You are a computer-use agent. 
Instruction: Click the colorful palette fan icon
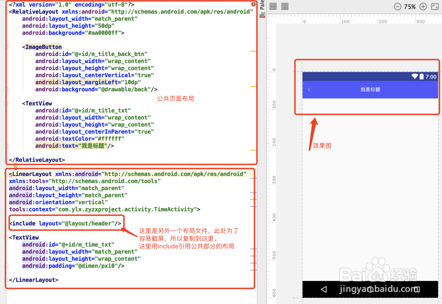(x=263, y=15)
